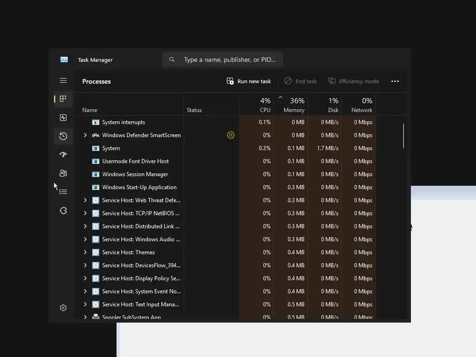This screenshot has width=476, height=357.
Task: Click End task button
Action: point(301,81)
